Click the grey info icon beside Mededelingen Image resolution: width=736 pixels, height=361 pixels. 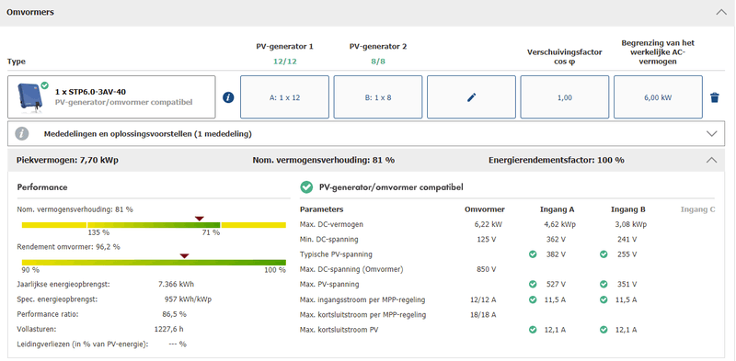click(21, 133)
